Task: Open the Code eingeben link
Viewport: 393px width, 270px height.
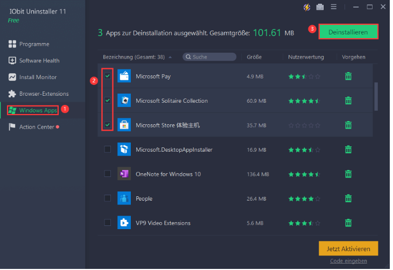Action: [348, 261]
